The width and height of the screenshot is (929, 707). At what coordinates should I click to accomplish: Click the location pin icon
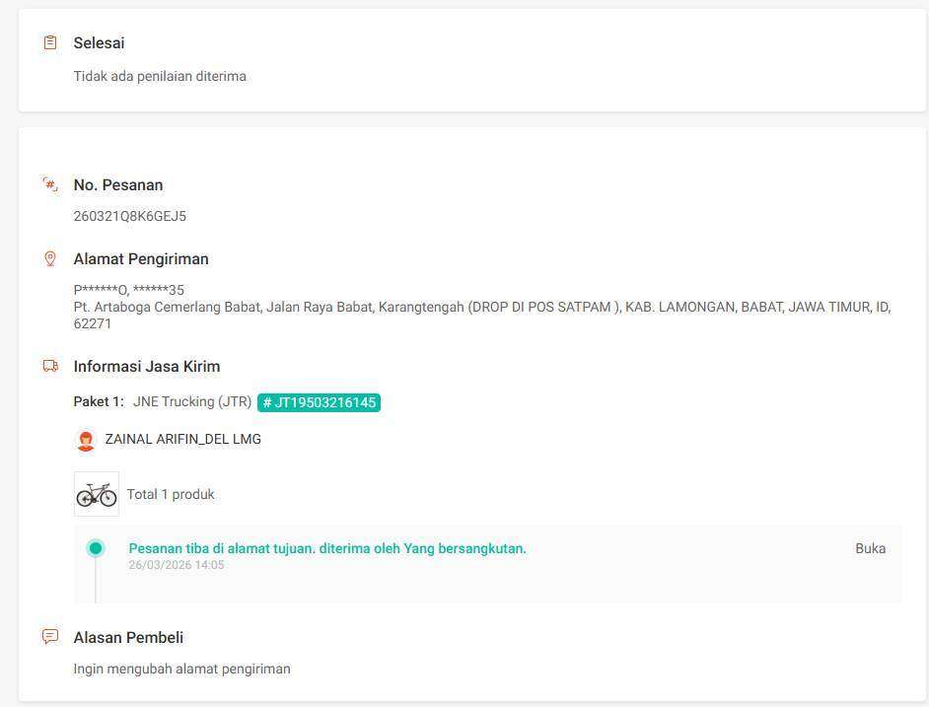[50, 258]
